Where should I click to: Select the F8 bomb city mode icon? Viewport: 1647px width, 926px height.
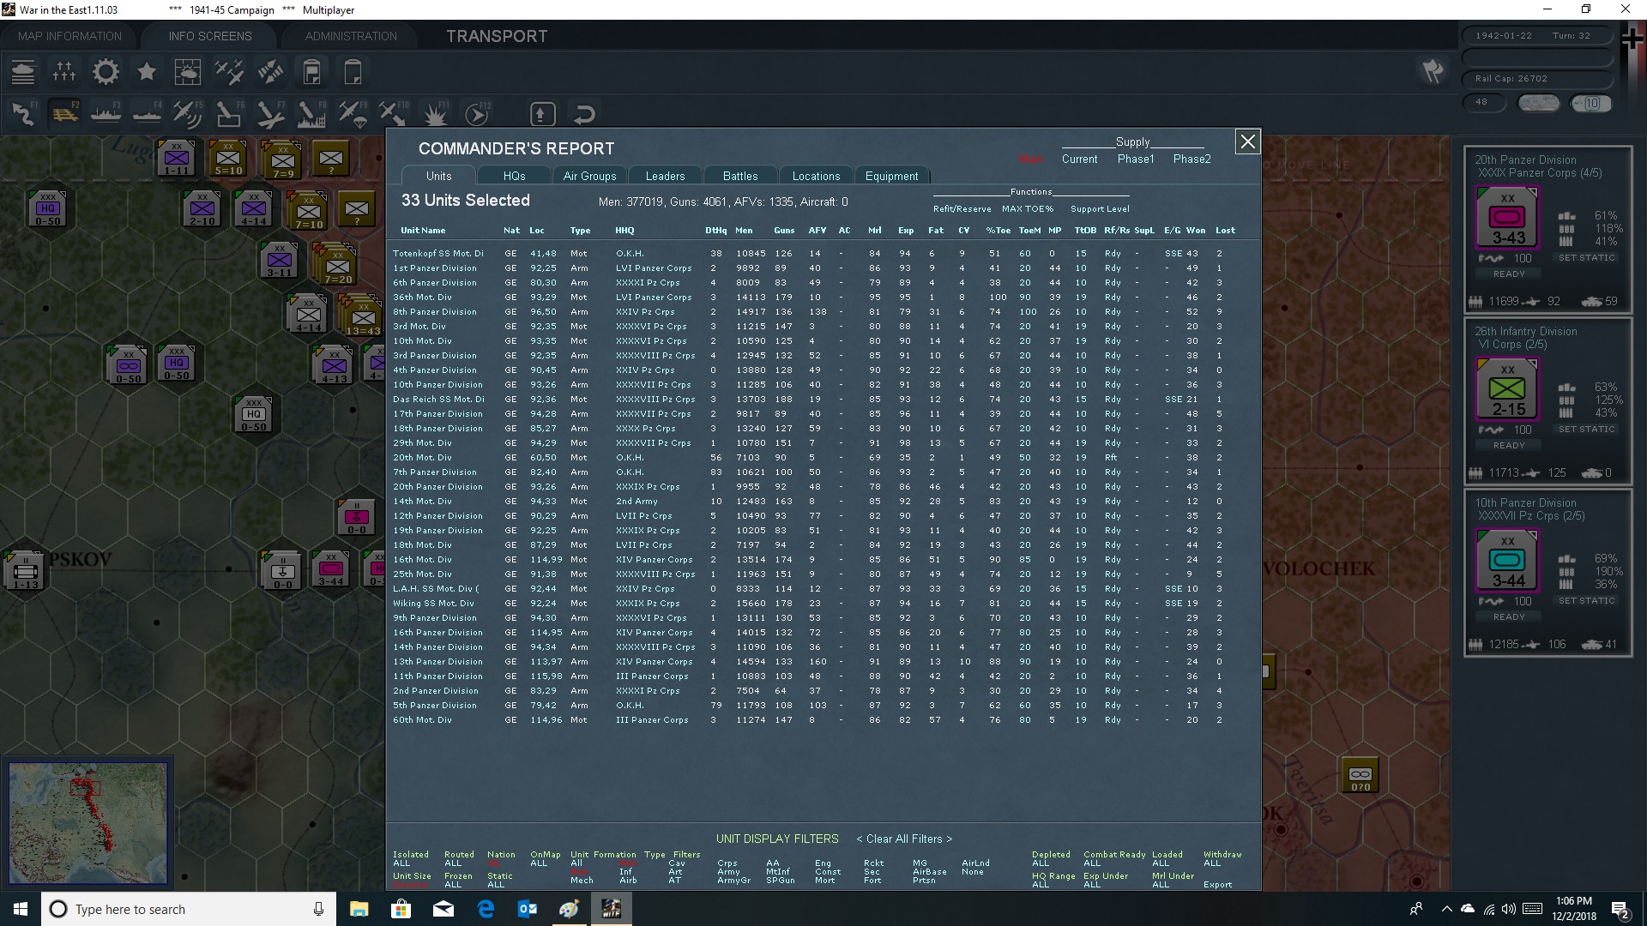[x=311, y=113]
